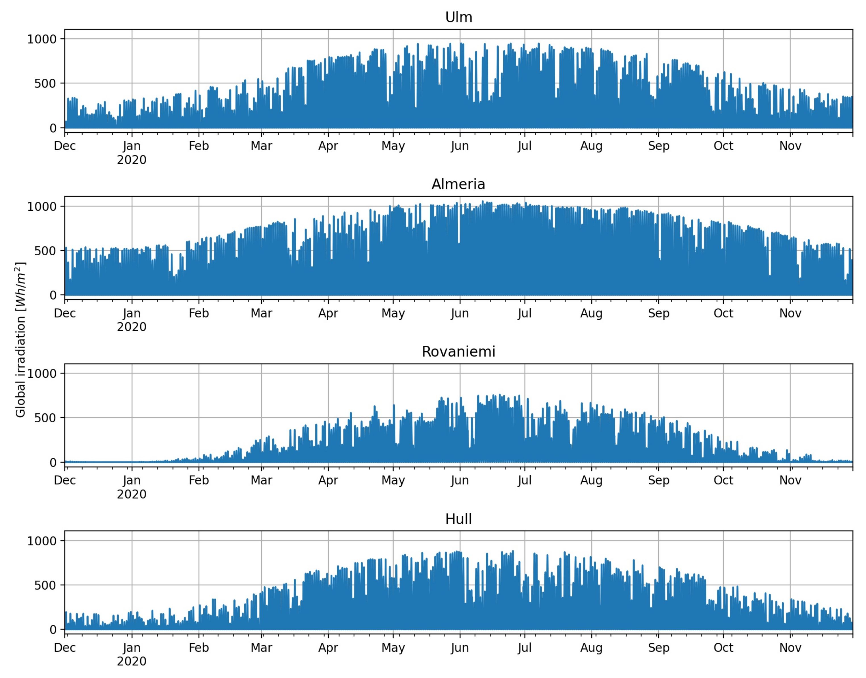
Task: Click the Apr label under Hull plot
Action: click(x=328, y=648)
